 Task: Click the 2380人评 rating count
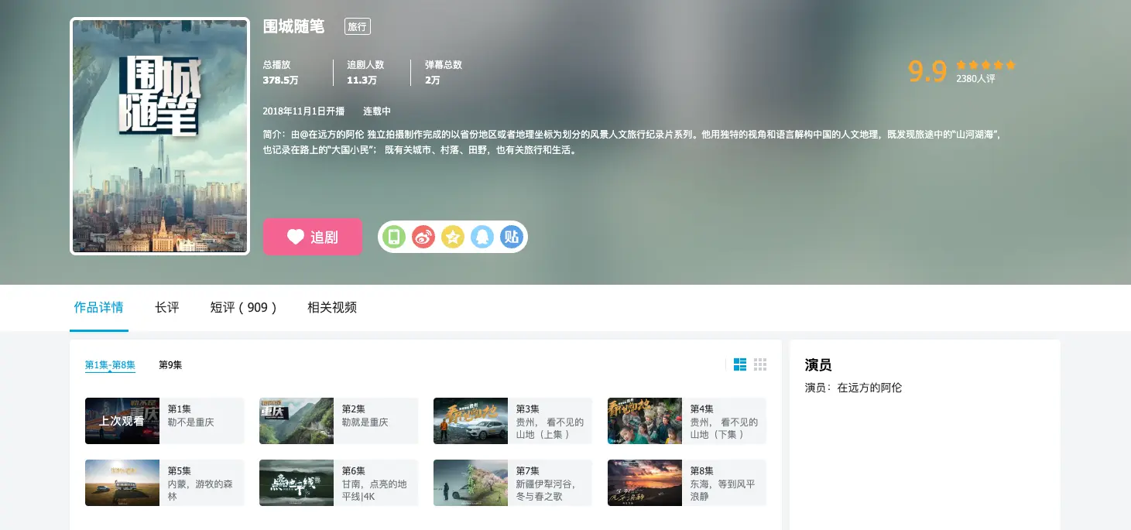pos(977,80)
